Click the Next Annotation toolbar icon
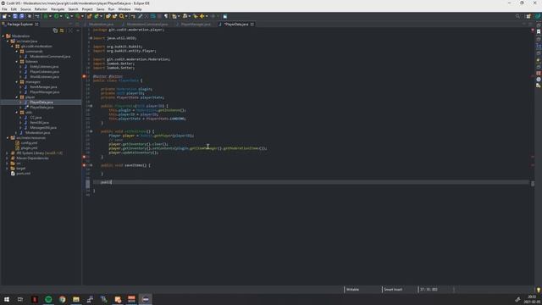 174,16
